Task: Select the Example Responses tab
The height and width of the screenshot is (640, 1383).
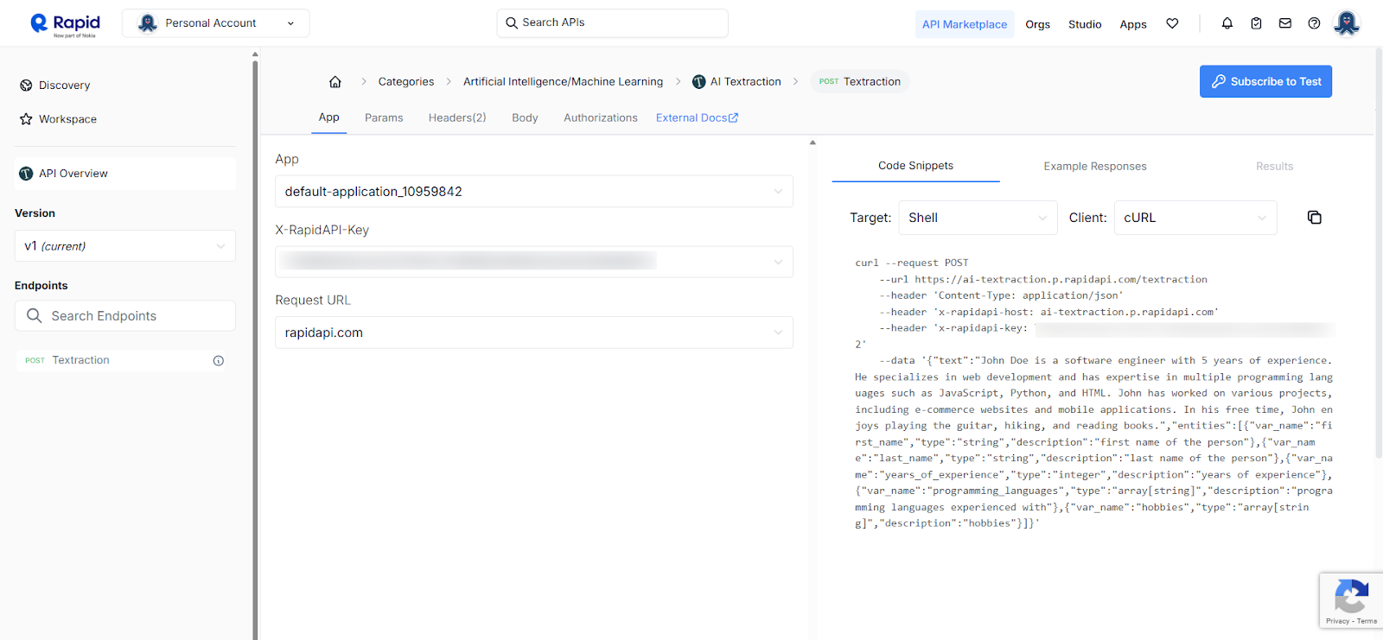Action: click(1095, 167)
